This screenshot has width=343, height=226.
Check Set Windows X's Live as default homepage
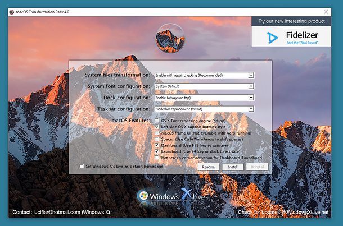82,167
